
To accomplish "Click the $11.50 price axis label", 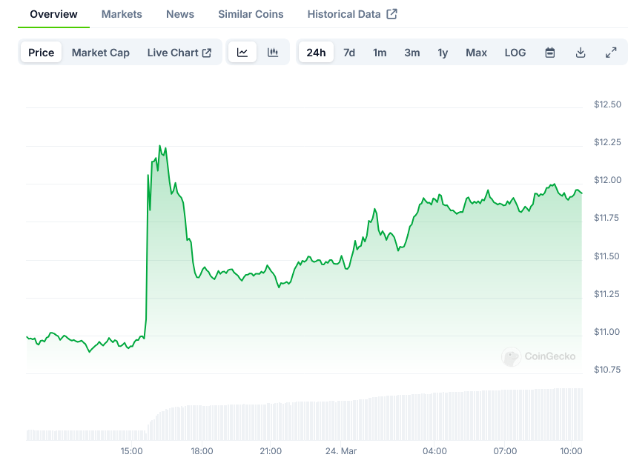I will [606, 256].
